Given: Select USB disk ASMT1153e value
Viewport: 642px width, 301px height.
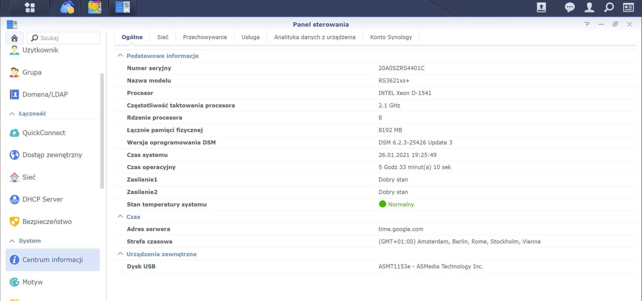Looking at the screenshot, I should click(431, 267).
